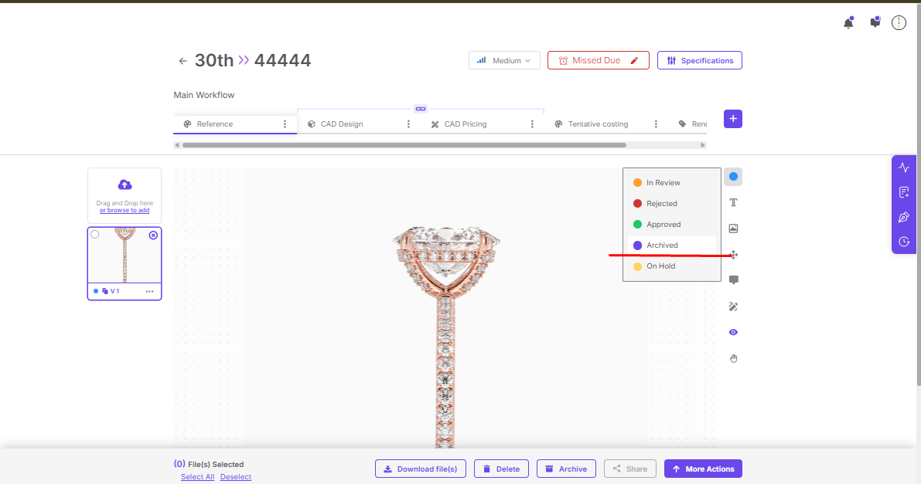Click the blue status color circle
Image resolution: width=921 pixels, height=484 pixels.
(733, 177)
